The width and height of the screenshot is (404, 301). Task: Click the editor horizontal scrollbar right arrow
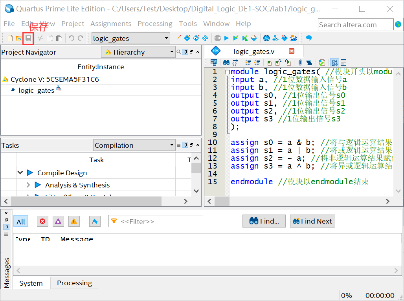(x=387, y=201)
